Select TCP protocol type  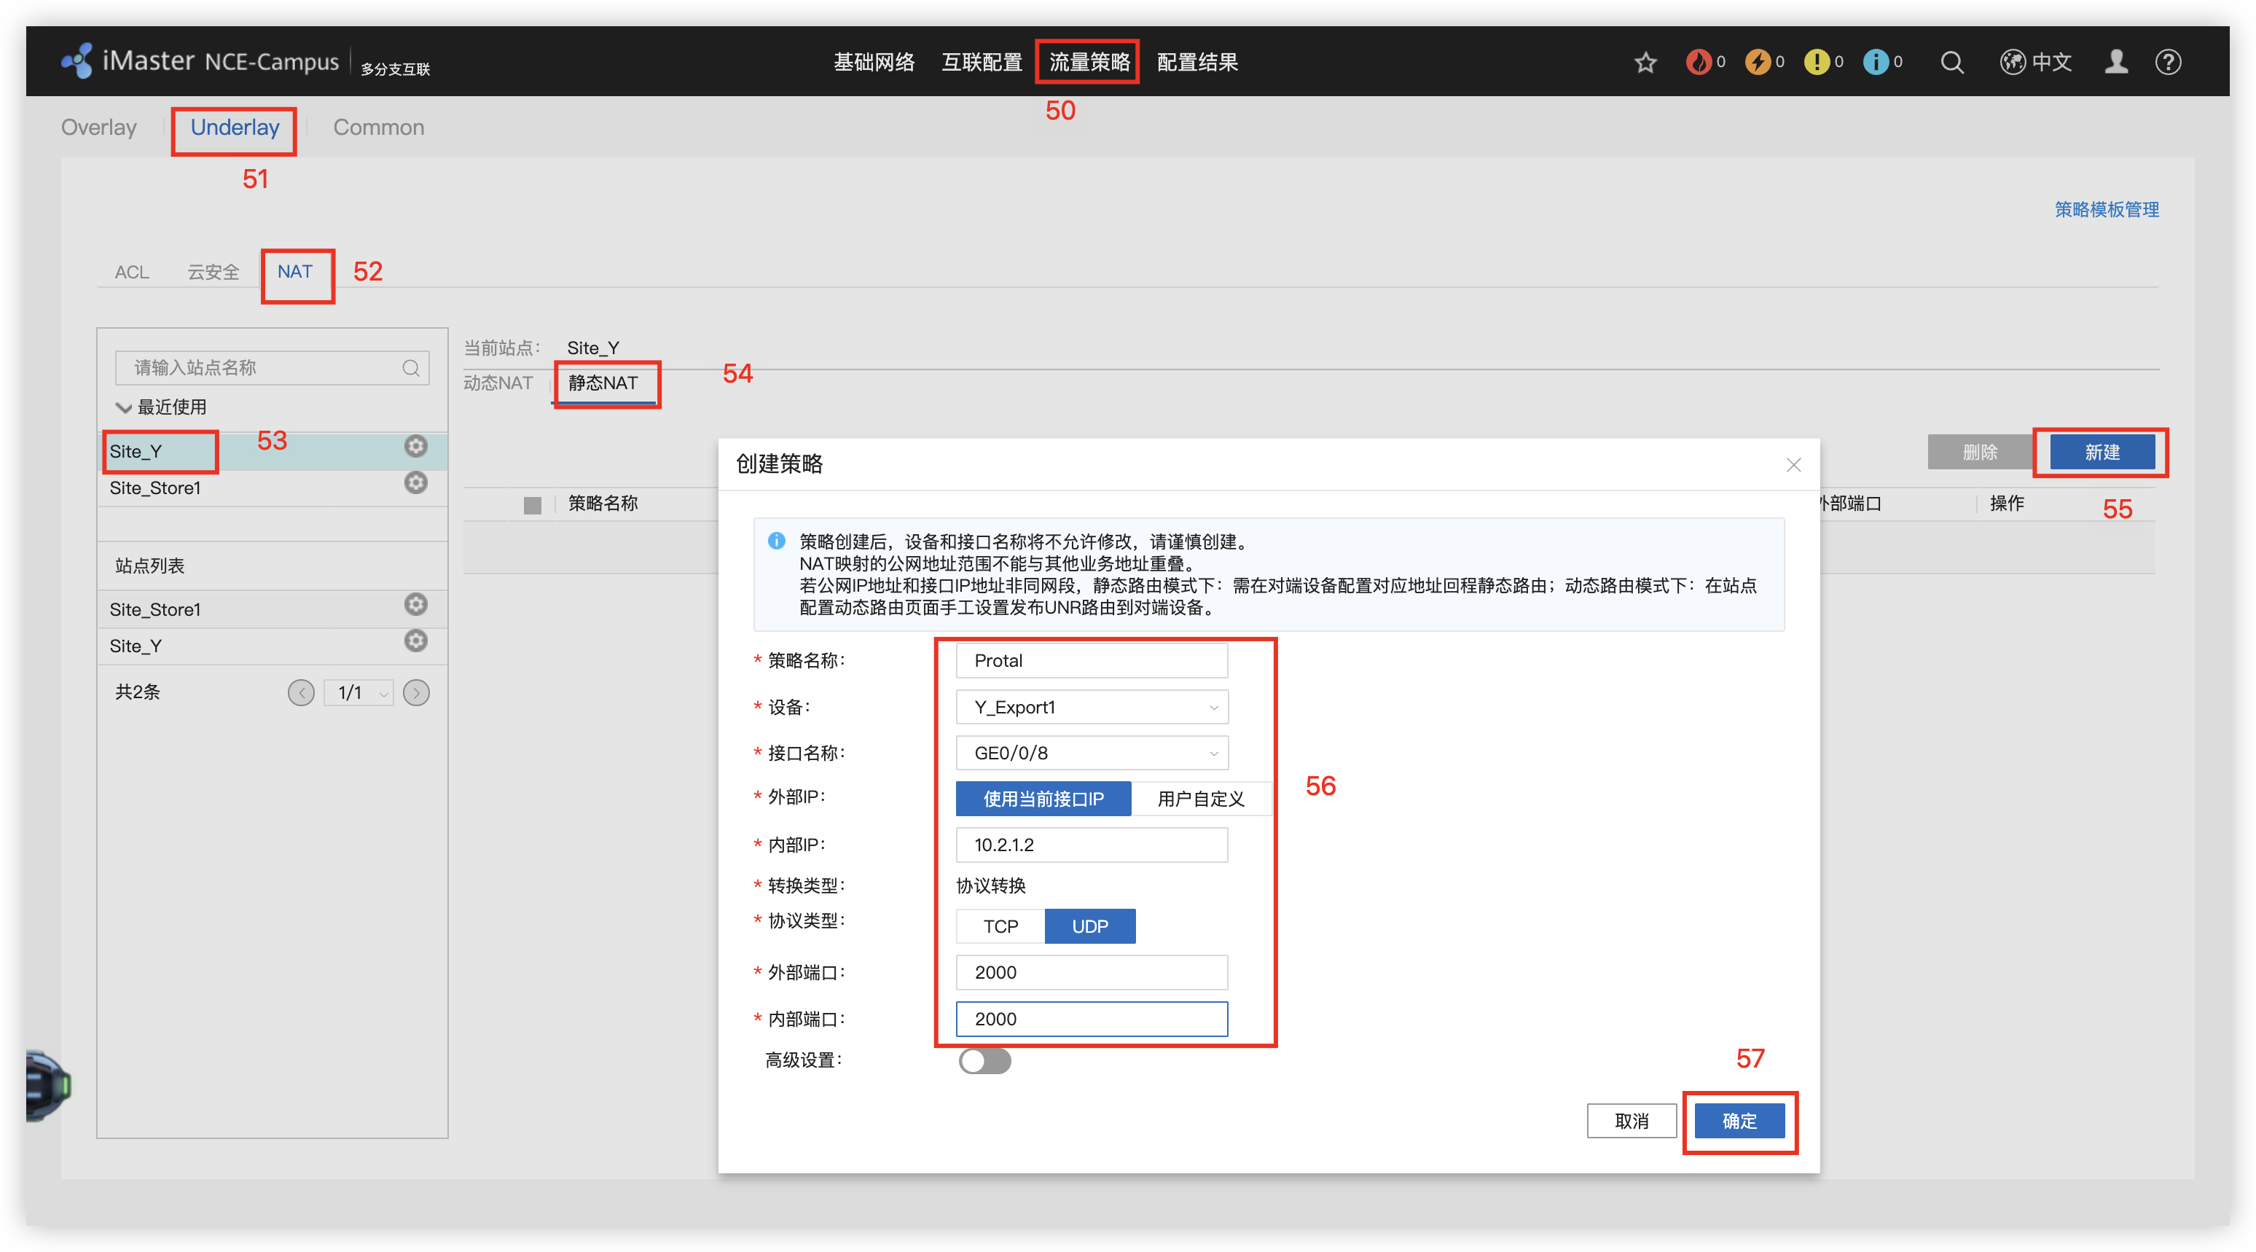[1000, 926]
